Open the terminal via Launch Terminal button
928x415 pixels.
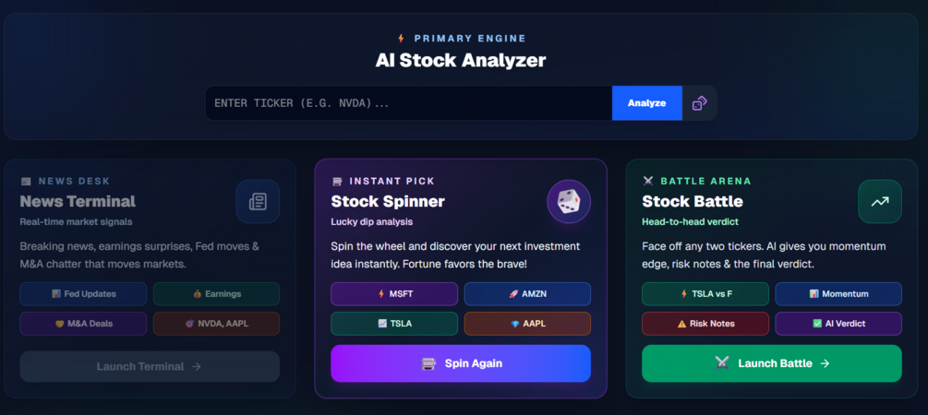coord(150,366)
